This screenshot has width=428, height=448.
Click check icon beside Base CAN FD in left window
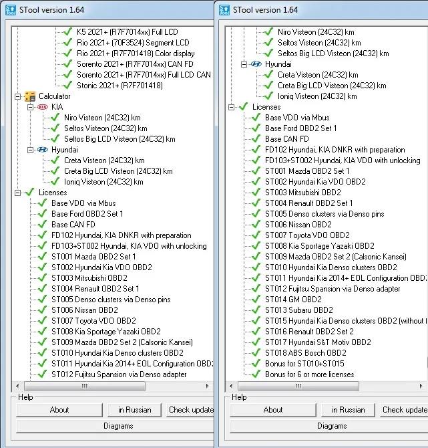click(x=42, y=224)
